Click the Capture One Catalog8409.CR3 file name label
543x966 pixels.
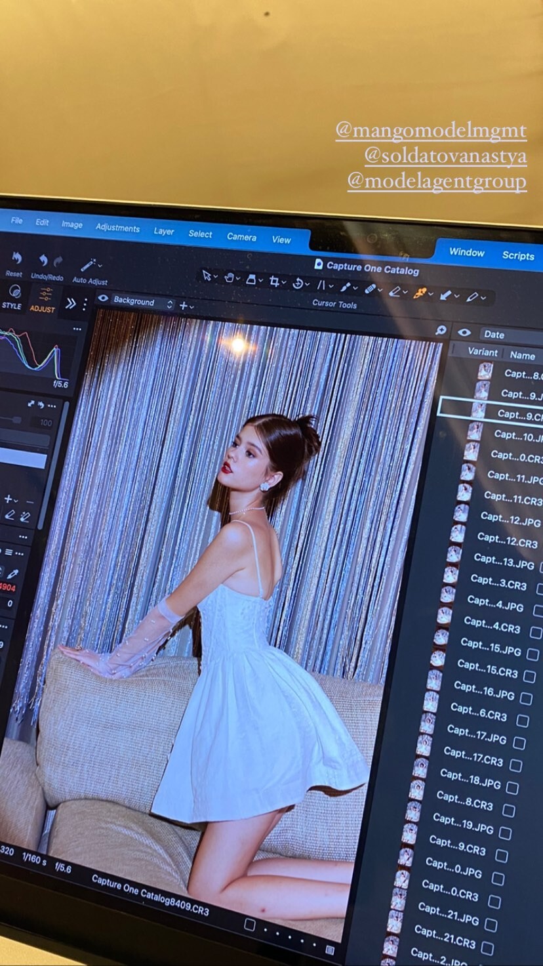[150, 894]
